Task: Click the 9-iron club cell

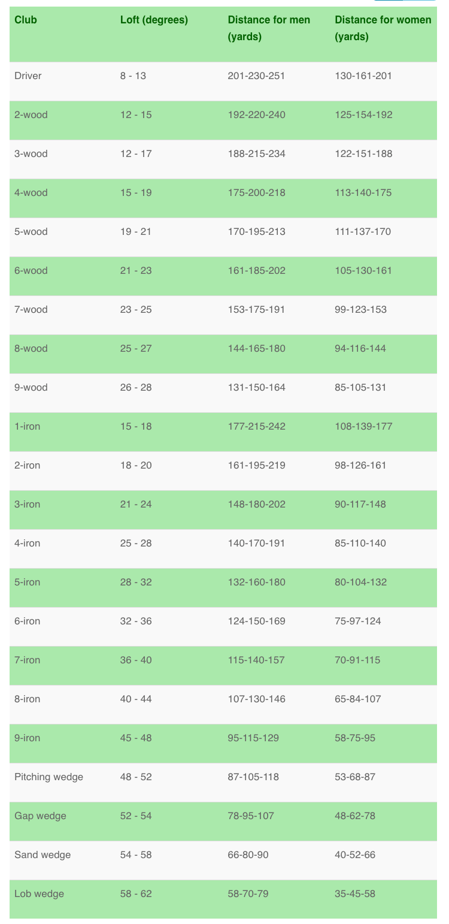Action: 28,738
